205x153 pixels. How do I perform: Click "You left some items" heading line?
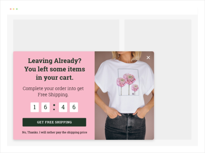[55, 69]
